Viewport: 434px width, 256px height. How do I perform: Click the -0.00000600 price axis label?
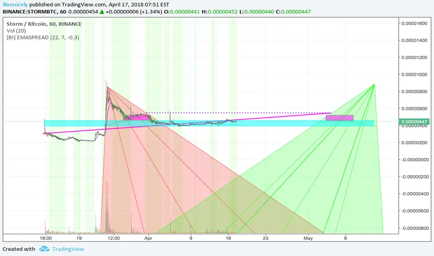click(414, 211)
